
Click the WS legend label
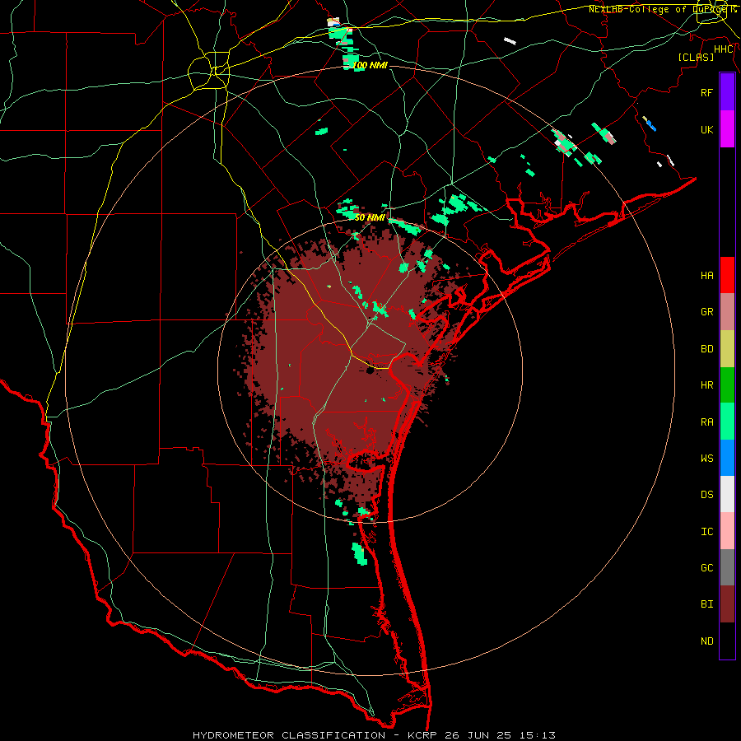[x=707, y=458]
